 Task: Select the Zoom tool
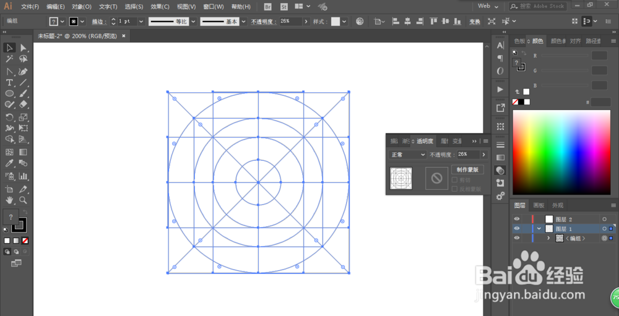point(24,200)
